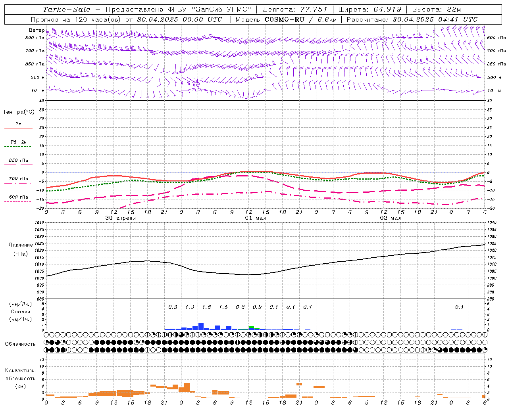Select the "Предоставлено ФГБУ ЗапСиб УГМС" provider text

(x=179, y=10)
